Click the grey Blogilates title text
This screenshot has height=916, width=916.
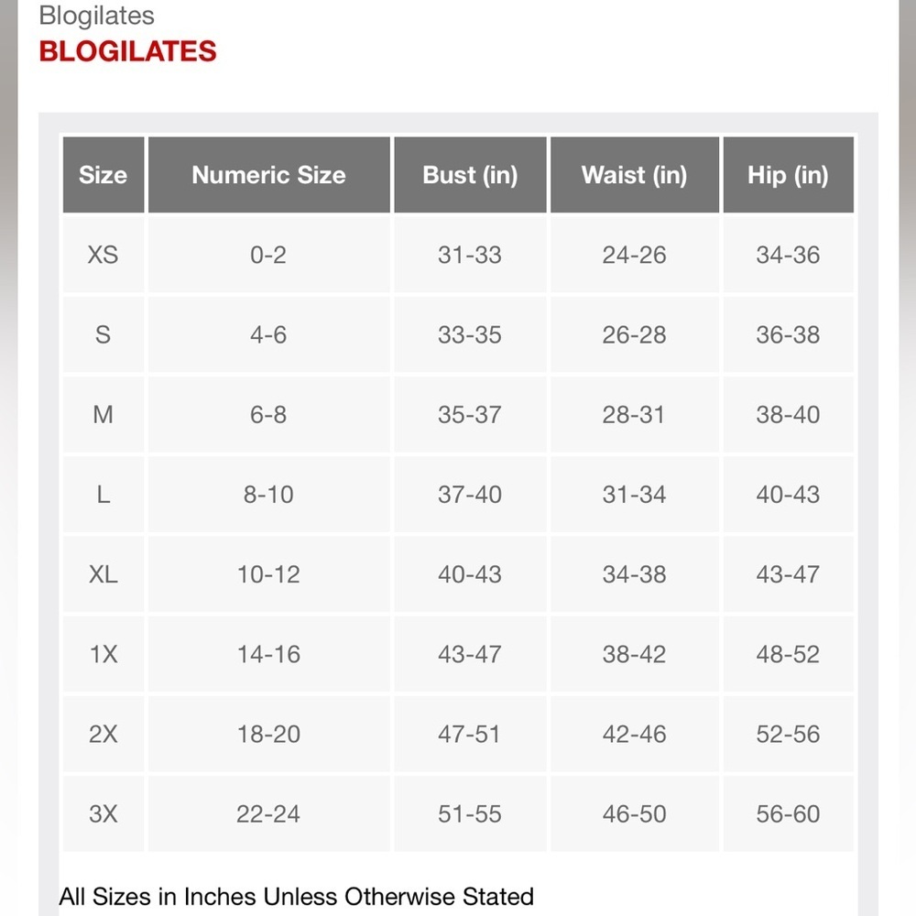point(97,16)
